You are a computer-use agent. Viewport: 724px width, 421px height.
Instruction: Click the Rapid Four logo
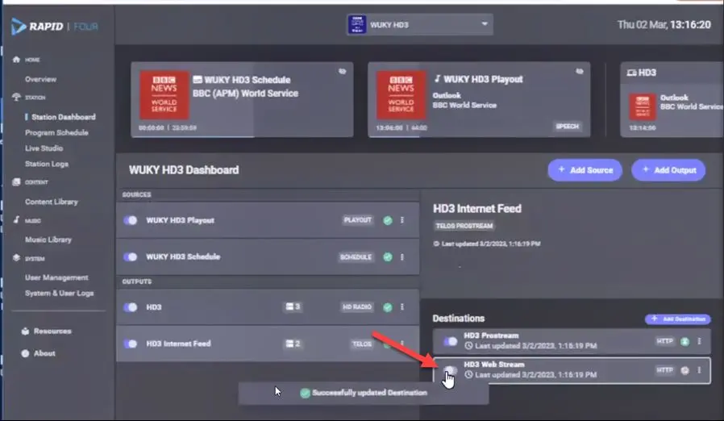[55, 27]
